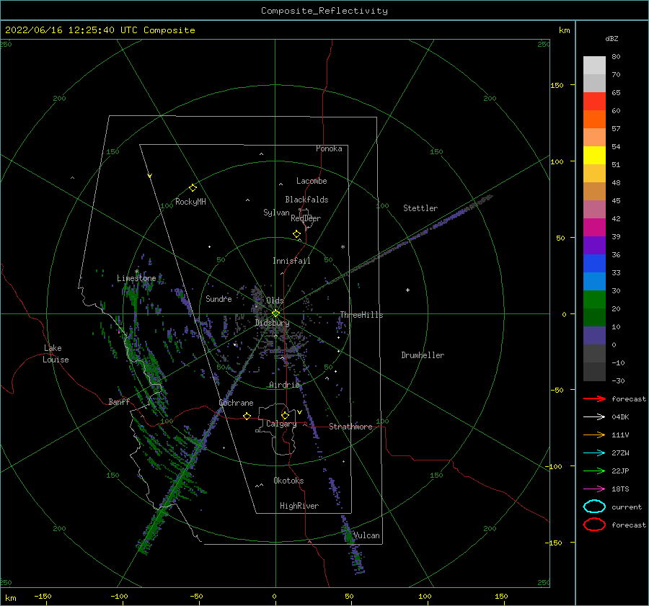Click the Drumheller label
This screenshot has height=606, width=649.
coord(423,355)
